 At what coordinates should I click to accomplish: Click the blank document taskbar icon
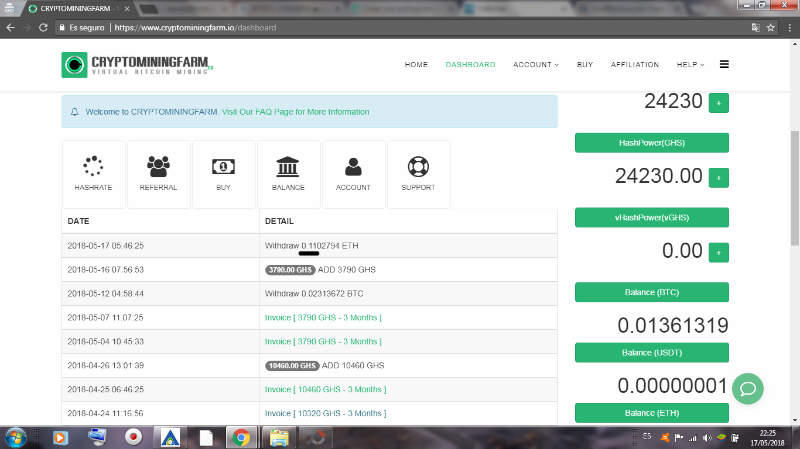coord(206,437)
